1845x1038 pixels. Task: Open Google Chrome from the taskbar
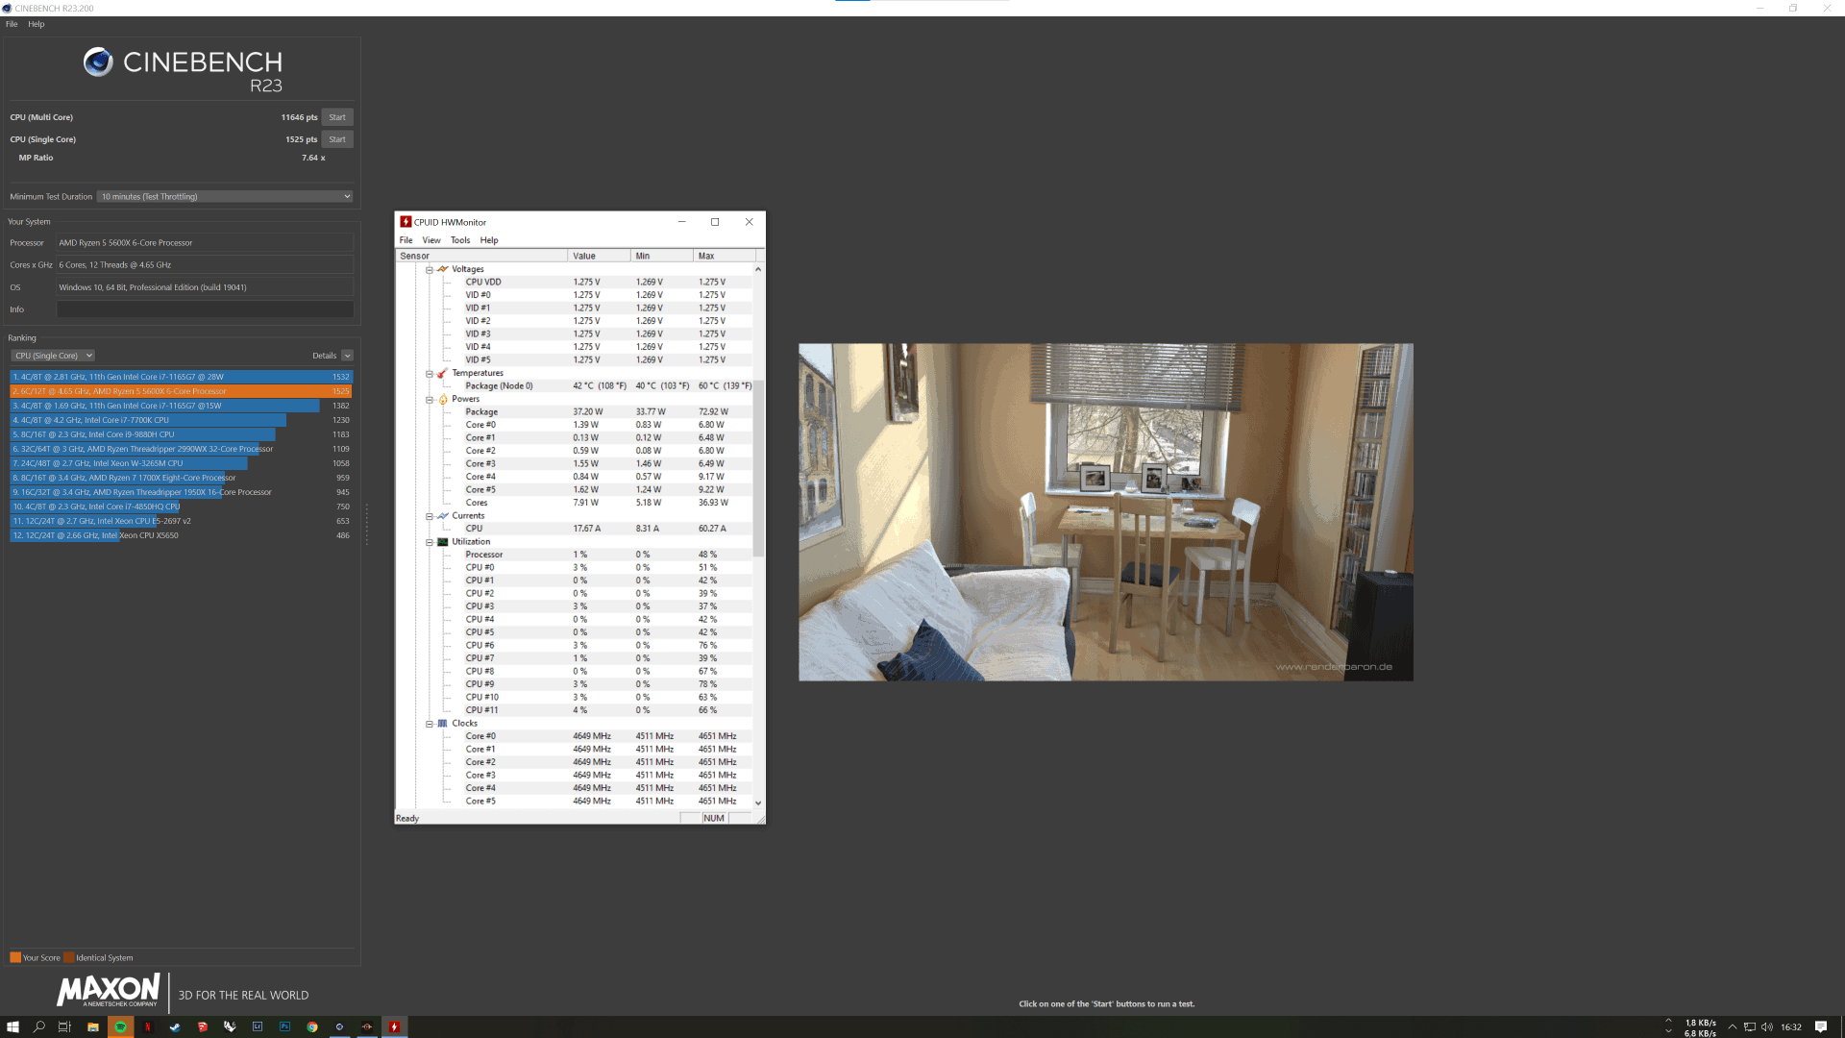click(x=312, y=1026)
